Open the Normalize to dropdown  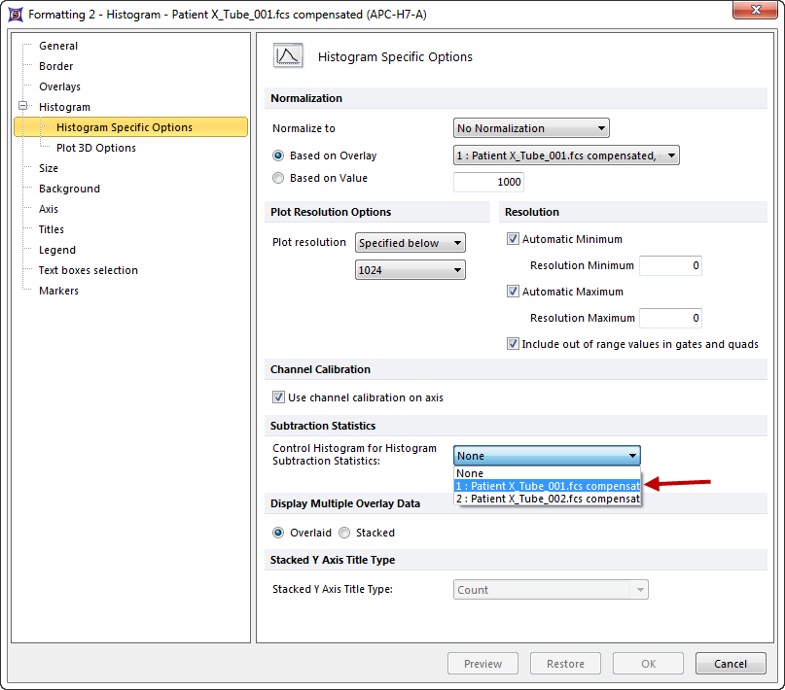[531, 128]
